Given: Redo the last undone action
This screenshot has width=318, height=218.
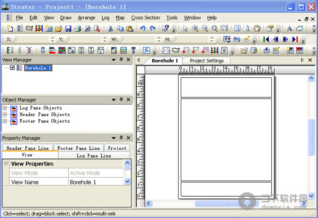Looking at the screenshot, I should tap(153, 29).
